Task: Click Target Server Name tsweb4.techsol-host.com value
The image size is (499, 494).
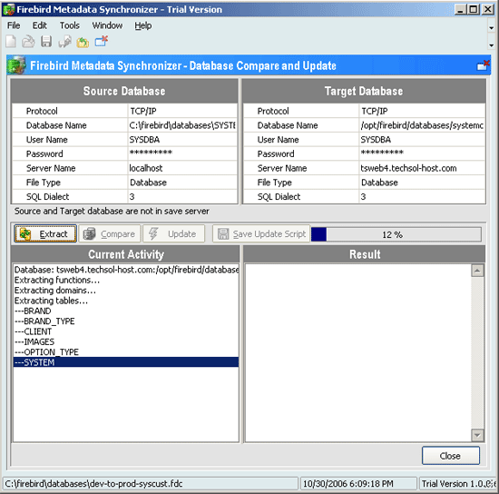Action: (422, 168)
